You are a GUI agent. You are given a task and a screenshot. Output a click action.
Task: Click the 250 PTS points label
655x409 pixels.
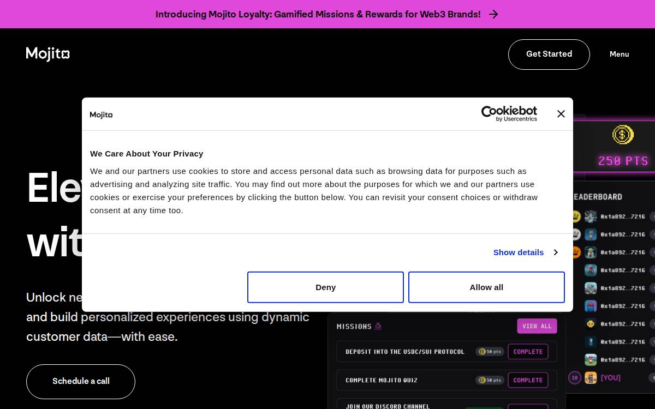click(x=623, y=161)
